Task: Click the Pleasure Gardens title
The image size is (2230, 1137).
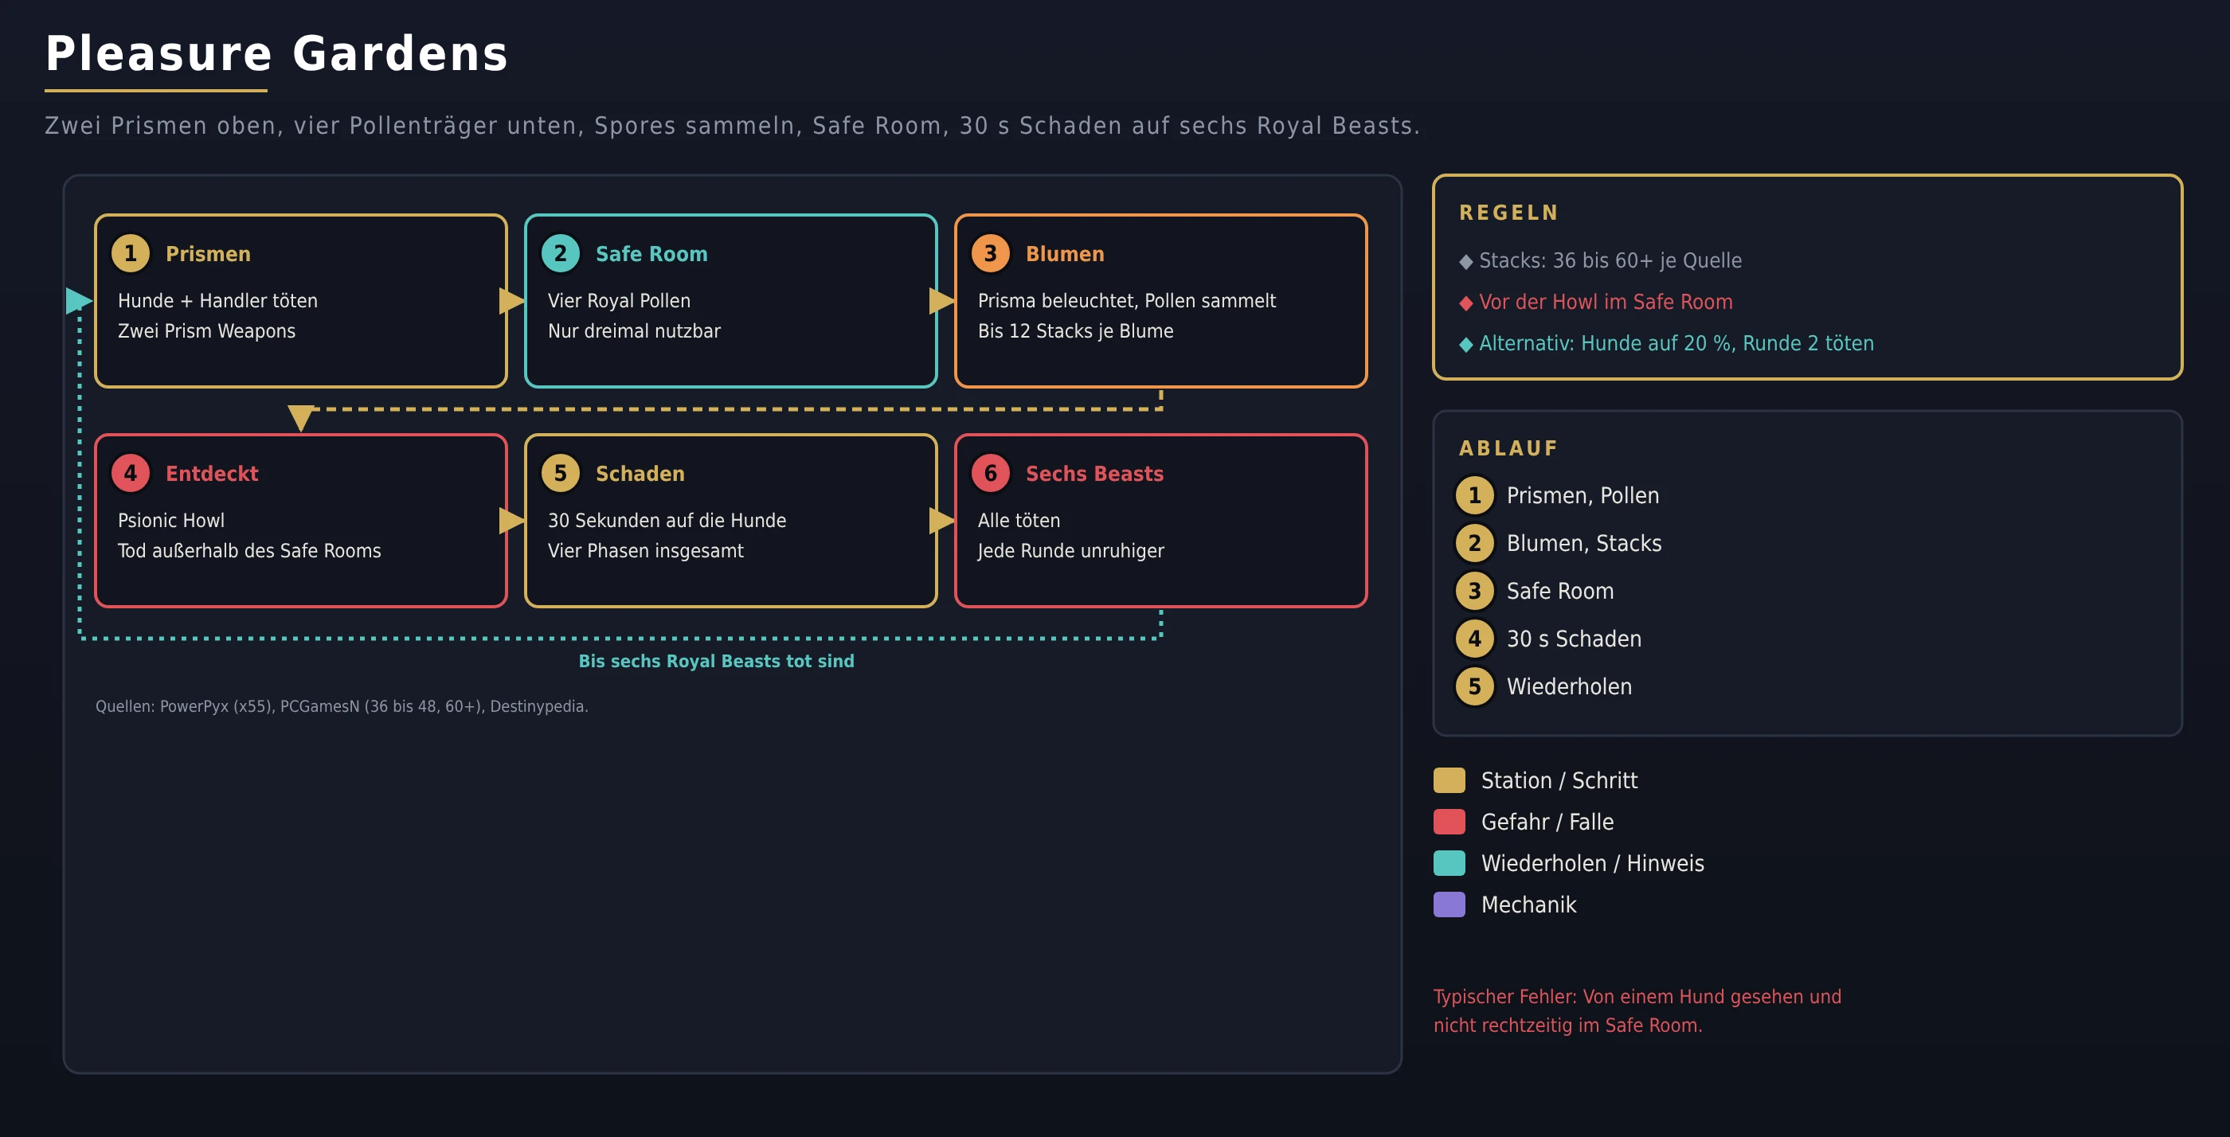Action: click(x=276, y=53)
